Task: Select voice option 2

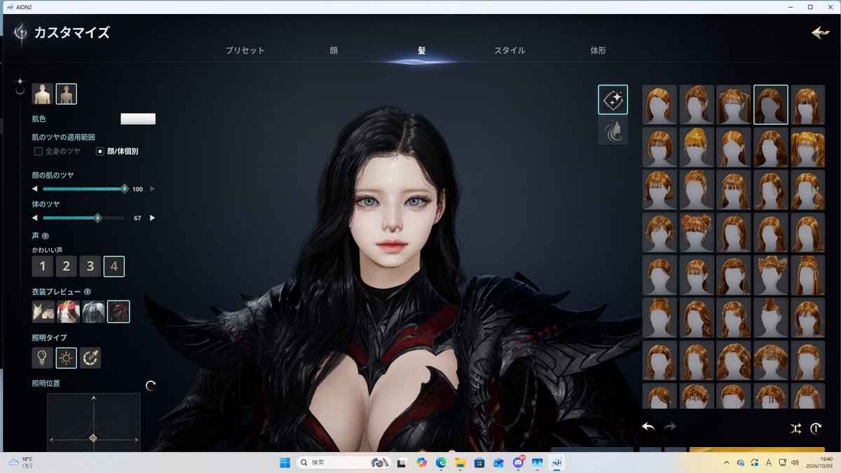Action: [67, 266]
